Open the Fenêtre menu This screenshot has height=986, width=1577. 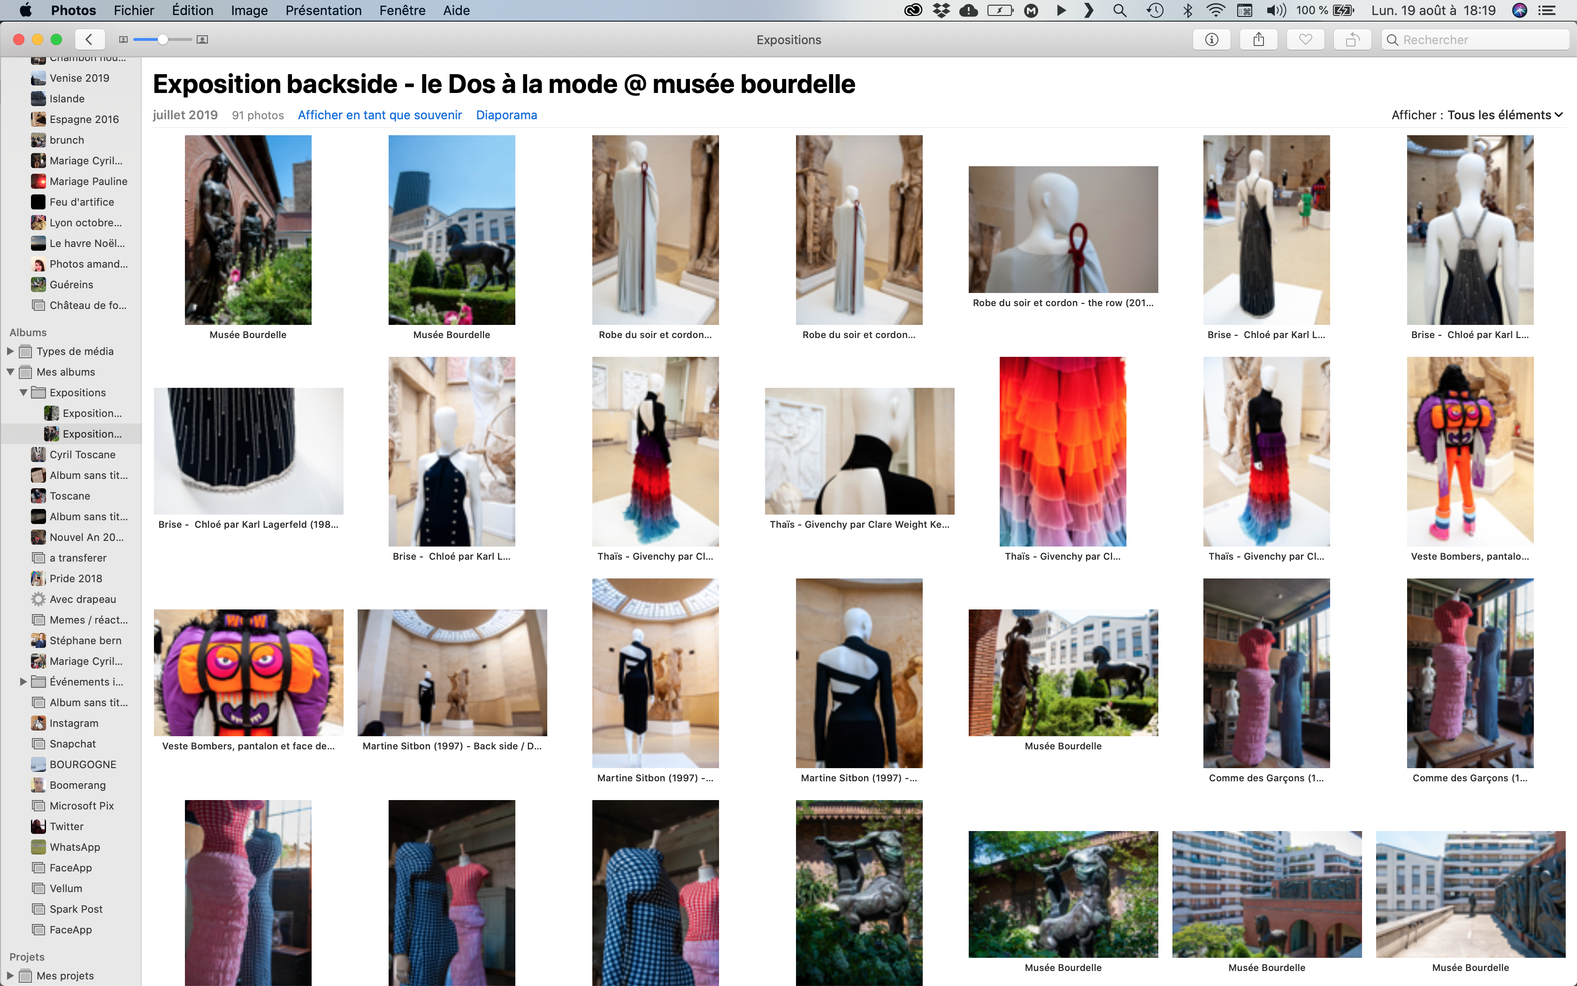(x=402, y=10)
